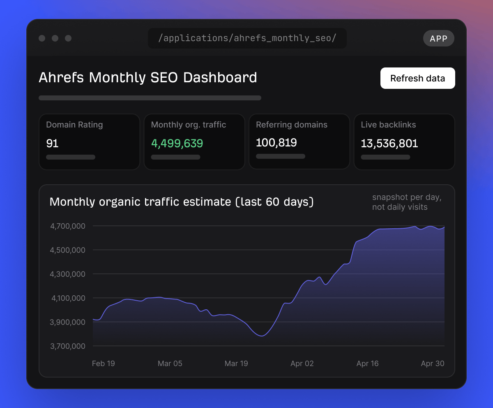Click the Mar 19 x-axis label
Viewport: 493px width, 408px height.
pyautogui.click(x=236, y=364)
